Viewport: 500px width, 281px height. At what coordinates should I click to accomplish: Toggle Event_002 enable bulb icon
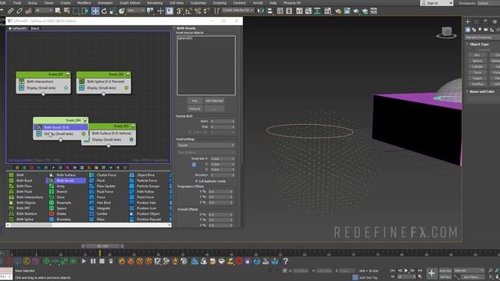[x=128, y=74]
